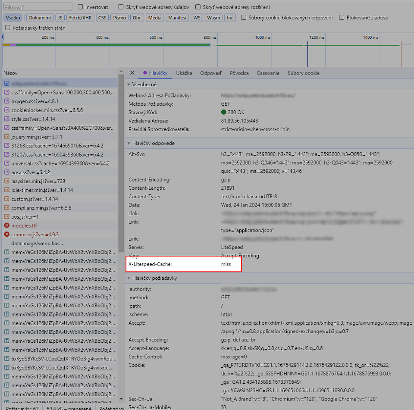Enable the Invertovať checkbox
414x410 pixels.
[80, 7]
